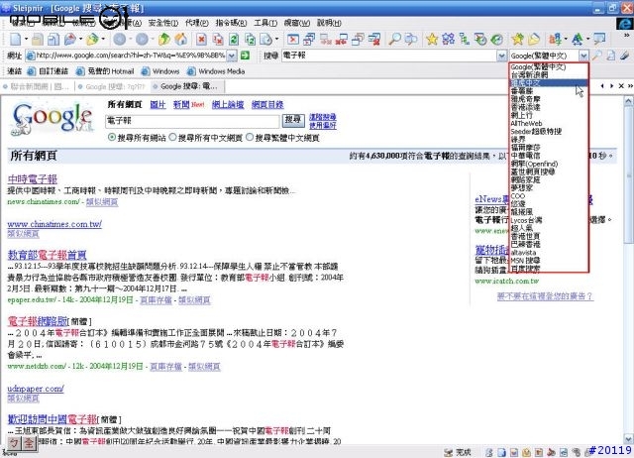The height and width of the screenshot is (458, 634).
Task: Close the current tab with the X icon
Action: (x=621, y=86)
